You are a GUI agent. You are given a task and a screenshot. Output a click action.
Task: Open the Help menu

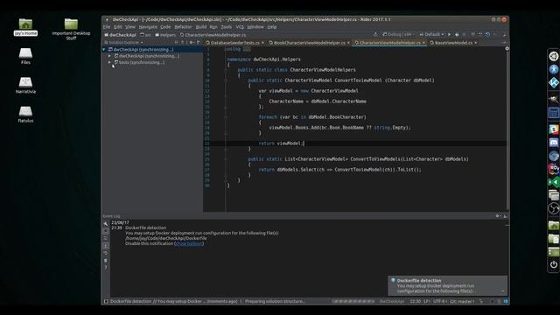(x=272, y=27)
